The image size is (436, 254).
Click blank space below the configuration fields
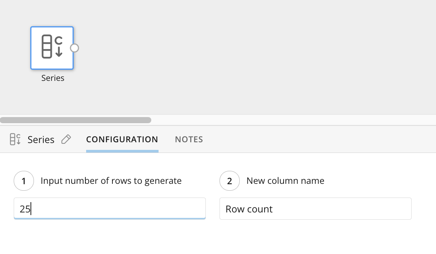point(218,238)
